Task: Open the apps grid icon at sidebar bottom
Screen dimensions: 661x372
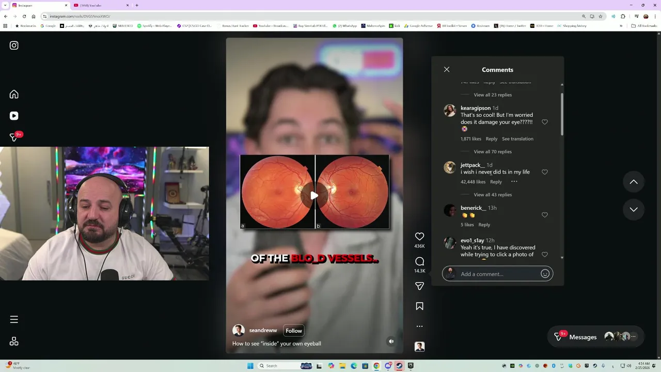Action: click(x=14, y=342)
